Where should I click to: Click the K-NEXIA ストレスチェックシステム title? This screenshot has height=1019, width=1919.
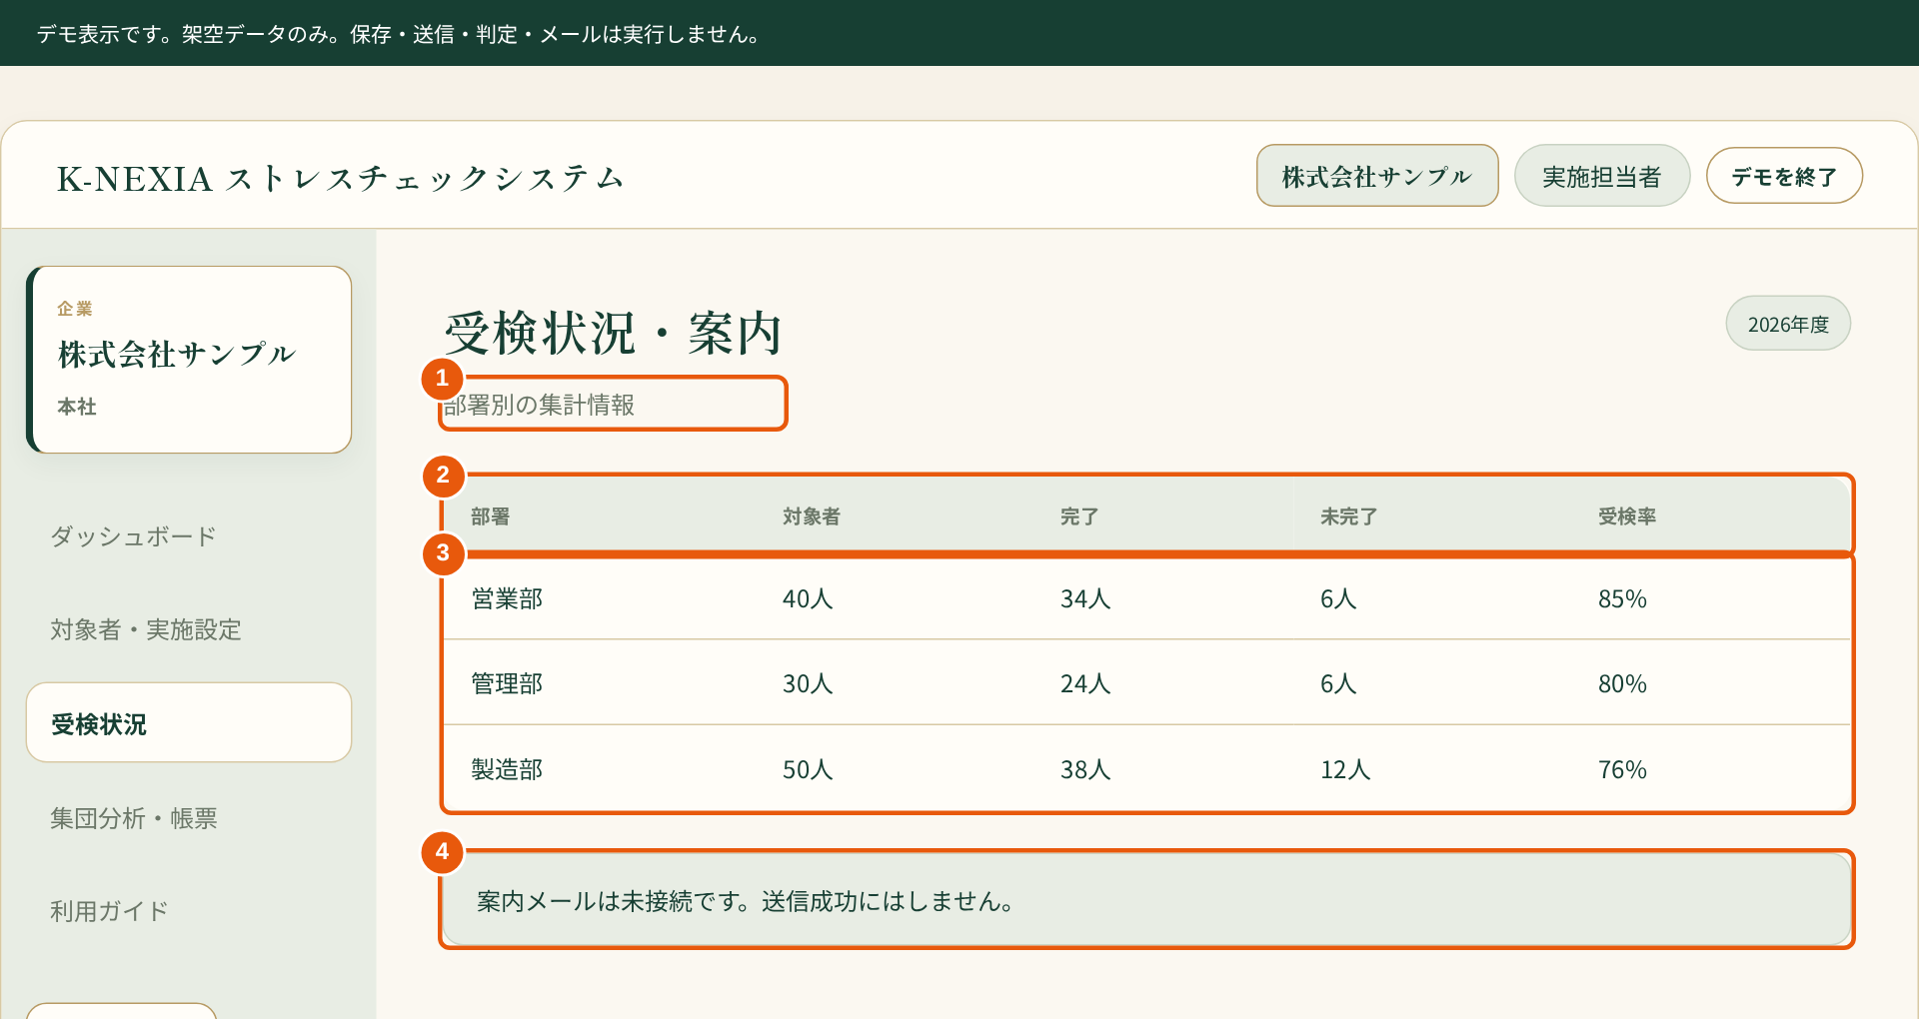click(341, 178)
